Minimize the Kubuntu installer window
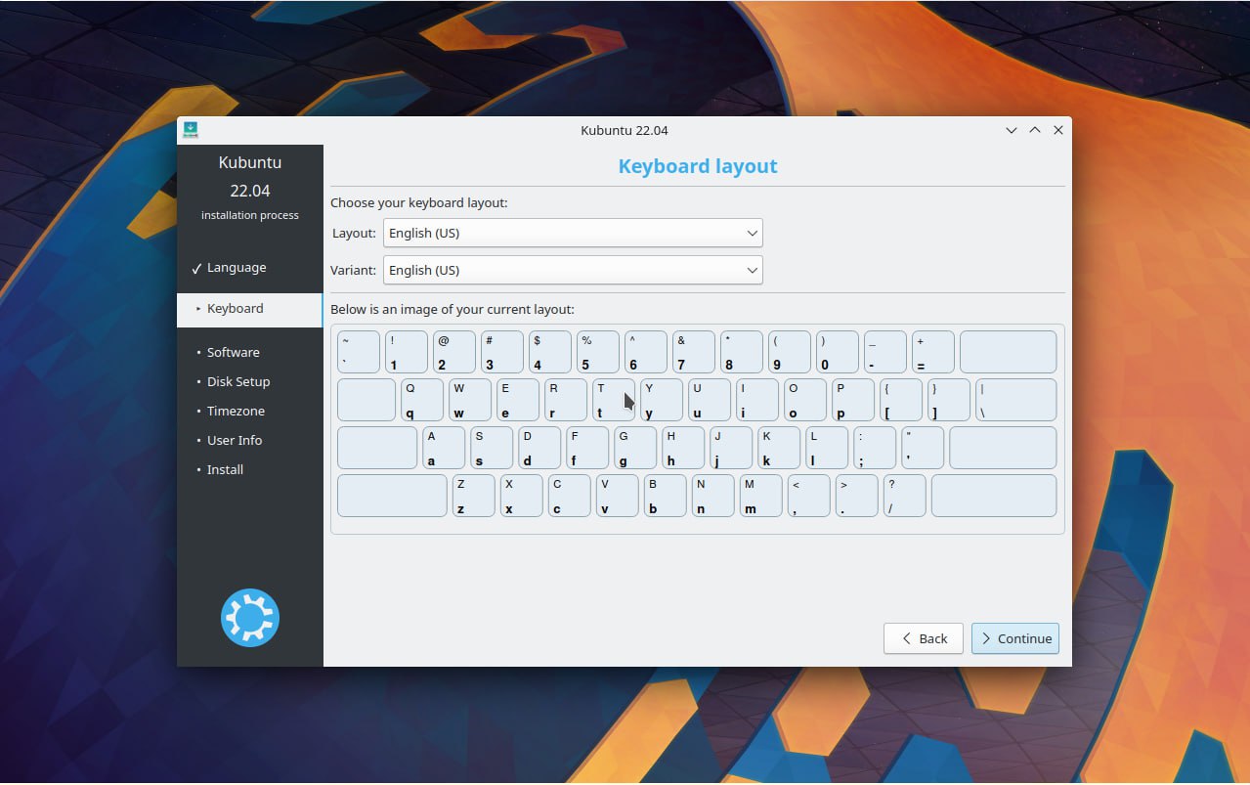 click(x=1012, y=130)
